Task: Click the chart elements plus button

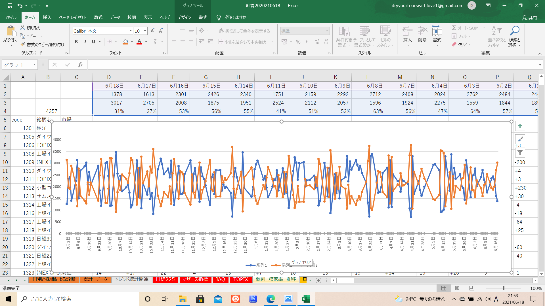Action: 520,126
